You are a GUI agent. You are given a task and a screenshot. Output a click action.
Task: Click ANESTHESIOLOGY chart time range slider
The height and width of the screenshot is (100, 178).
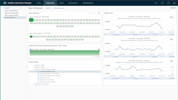tap(139, 34)
